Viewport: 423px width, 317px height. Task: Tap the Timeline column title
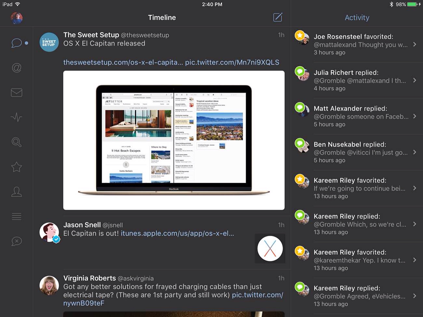point(162,18)
